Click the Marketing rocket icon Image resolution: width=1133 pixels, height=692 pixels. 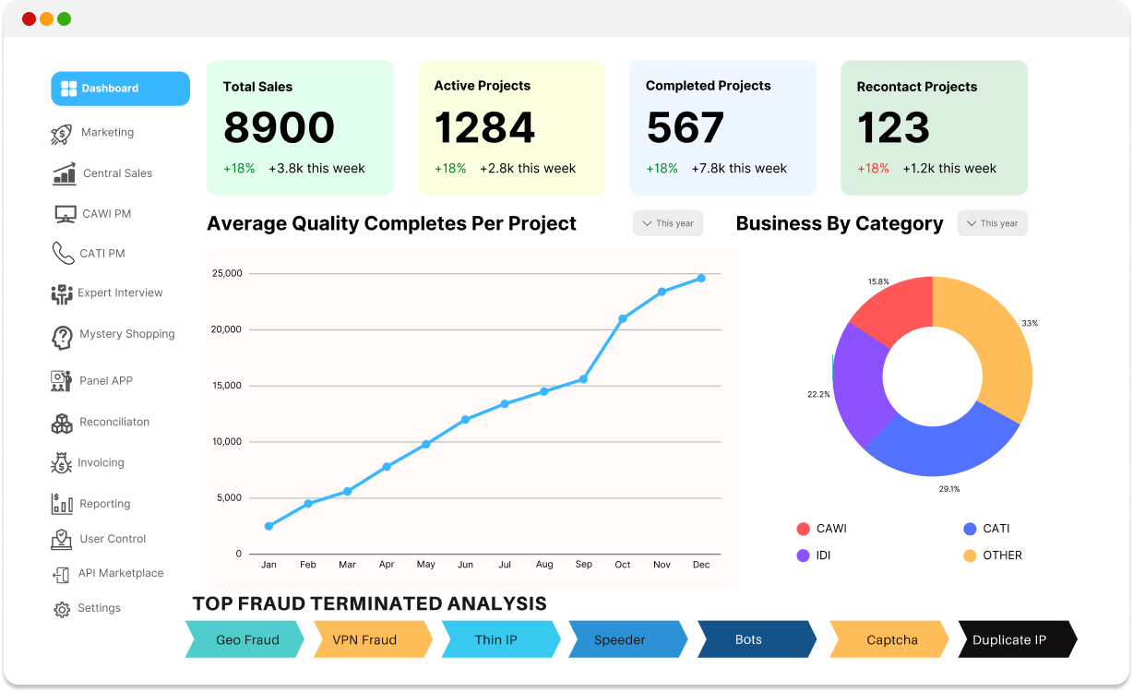pyautogui.click(x=61, y=135)
